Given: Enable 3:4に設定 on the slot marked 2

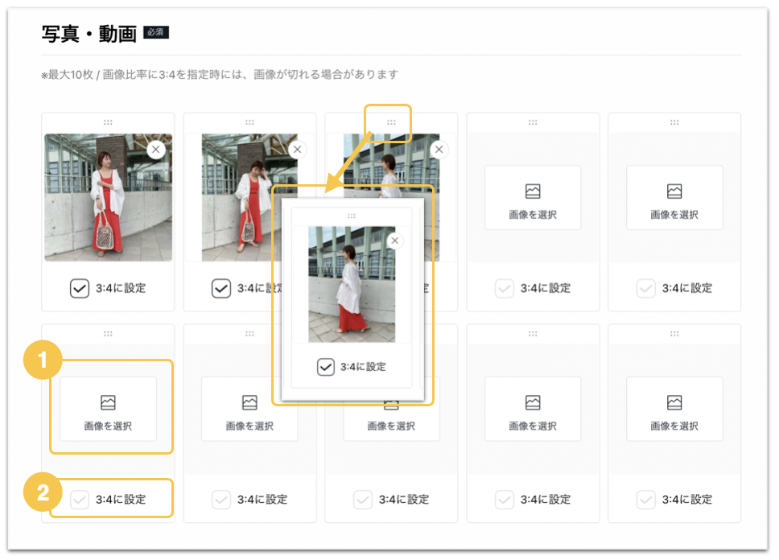Looking at the screenshot, I should click(80, 500).
